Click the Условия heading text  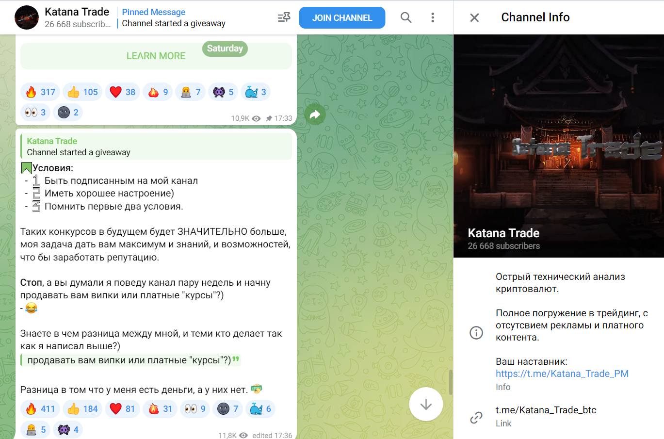pos(53,168)
